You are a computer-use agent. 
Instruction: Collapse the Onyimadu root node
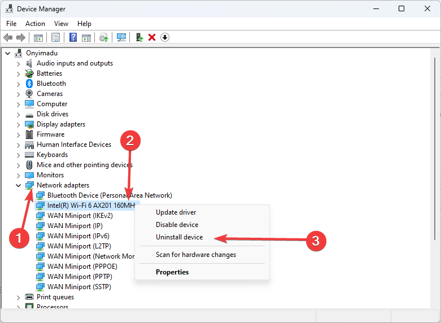tap(7, 53)
